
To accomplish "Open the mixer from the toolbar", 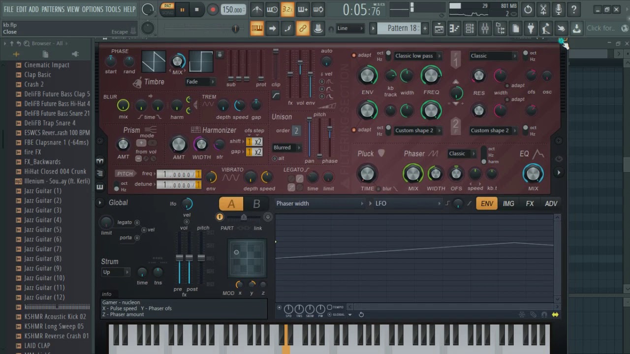I will (485, 29).
